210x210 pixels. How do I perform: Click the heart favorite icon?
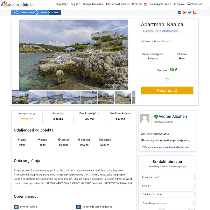167,80
